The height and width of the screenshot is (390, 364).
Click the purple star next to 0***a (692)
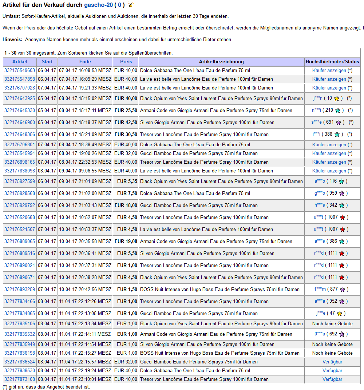pos(342,334)
